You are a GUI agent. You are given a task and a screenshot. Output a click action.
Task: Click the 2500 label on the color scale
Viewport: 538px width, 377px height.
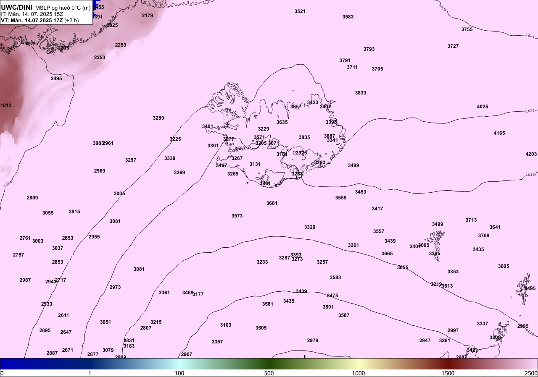[530, 373]
